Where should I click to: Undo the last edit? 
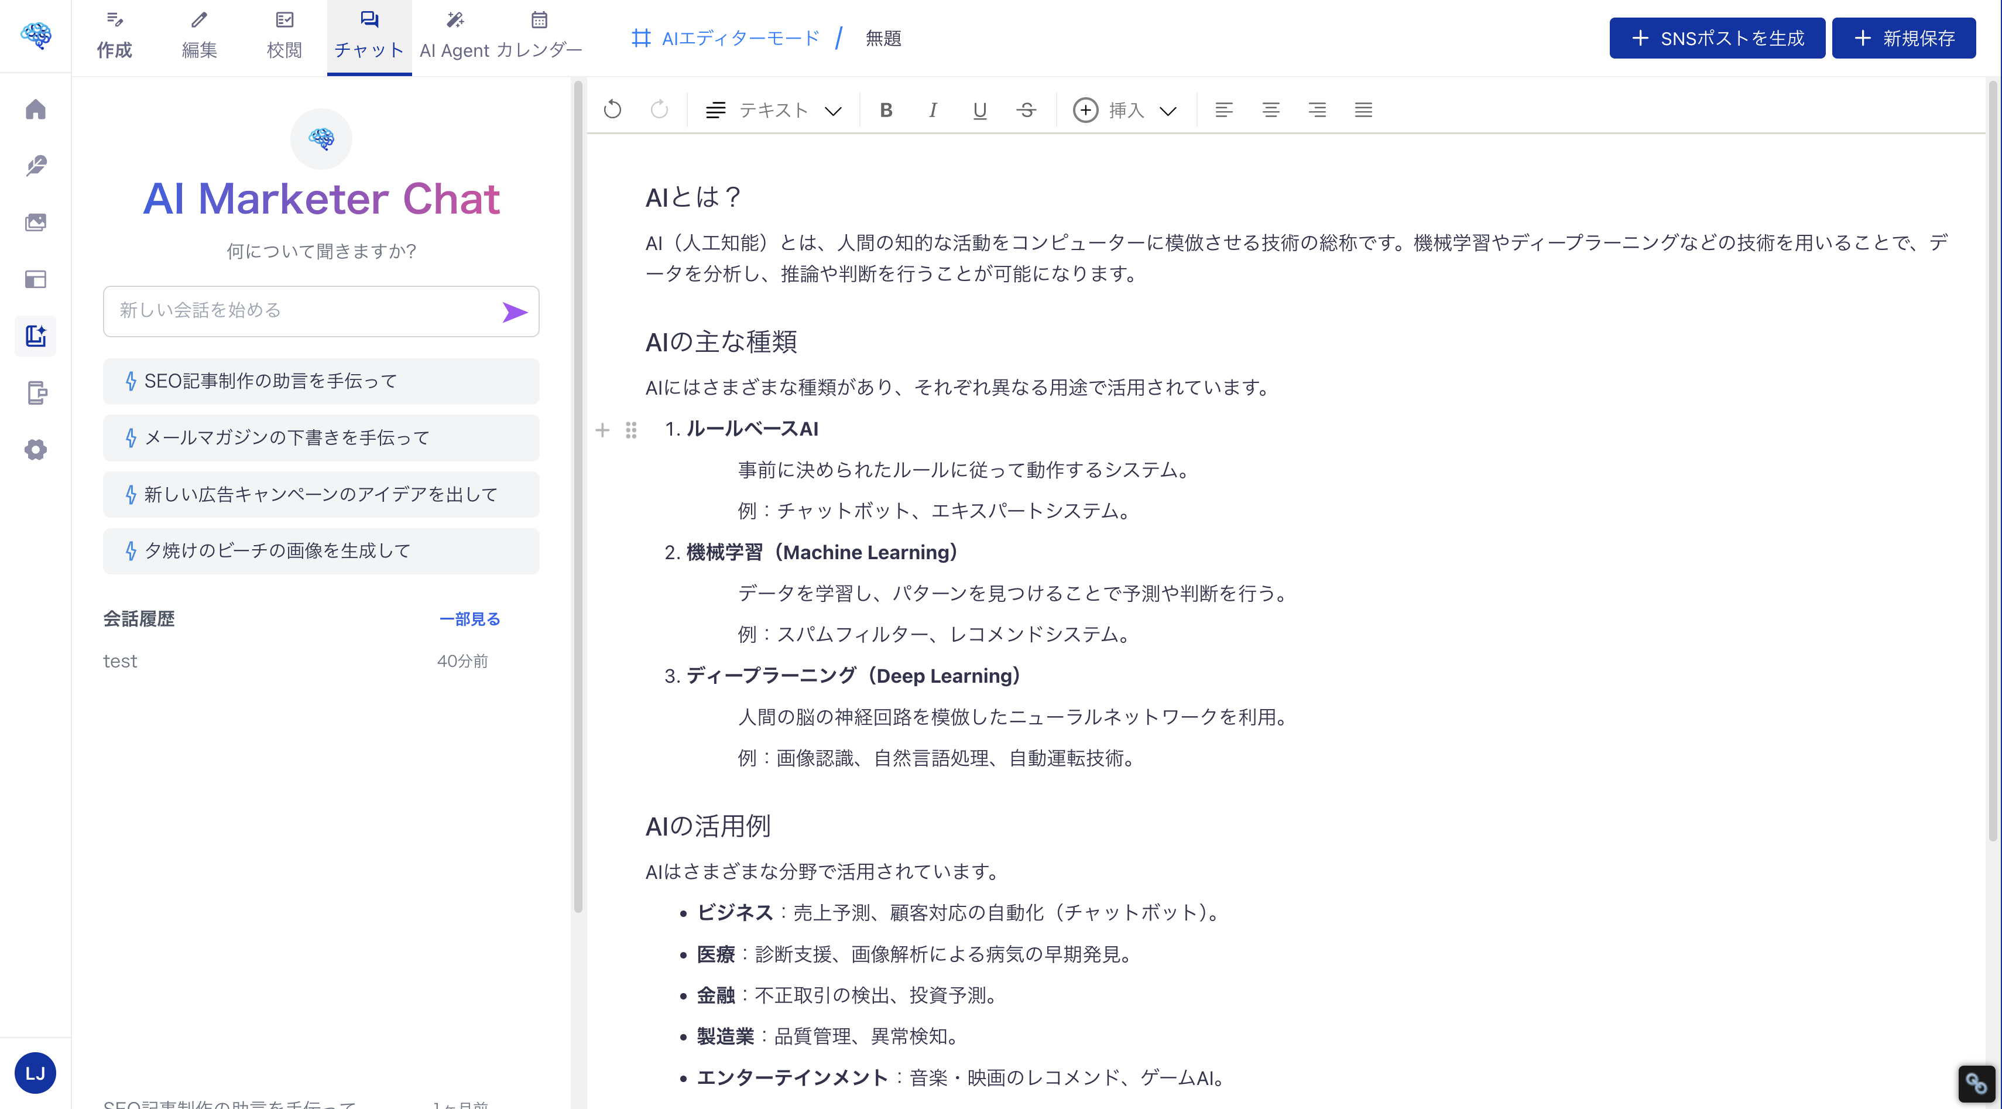click(x=612, y=109)
